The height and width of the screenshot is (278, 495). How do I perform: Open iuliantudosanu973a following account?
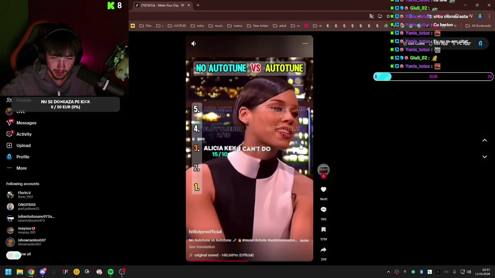31,218
